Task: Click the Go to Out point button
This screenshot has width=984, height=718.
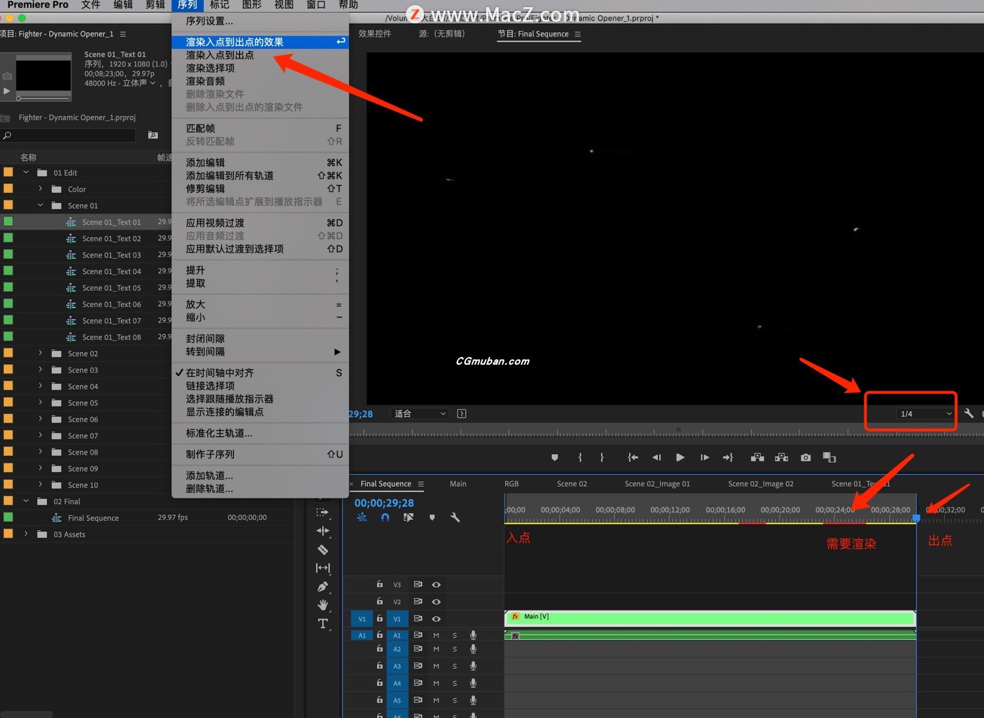Action: click(x=728, y=458)
